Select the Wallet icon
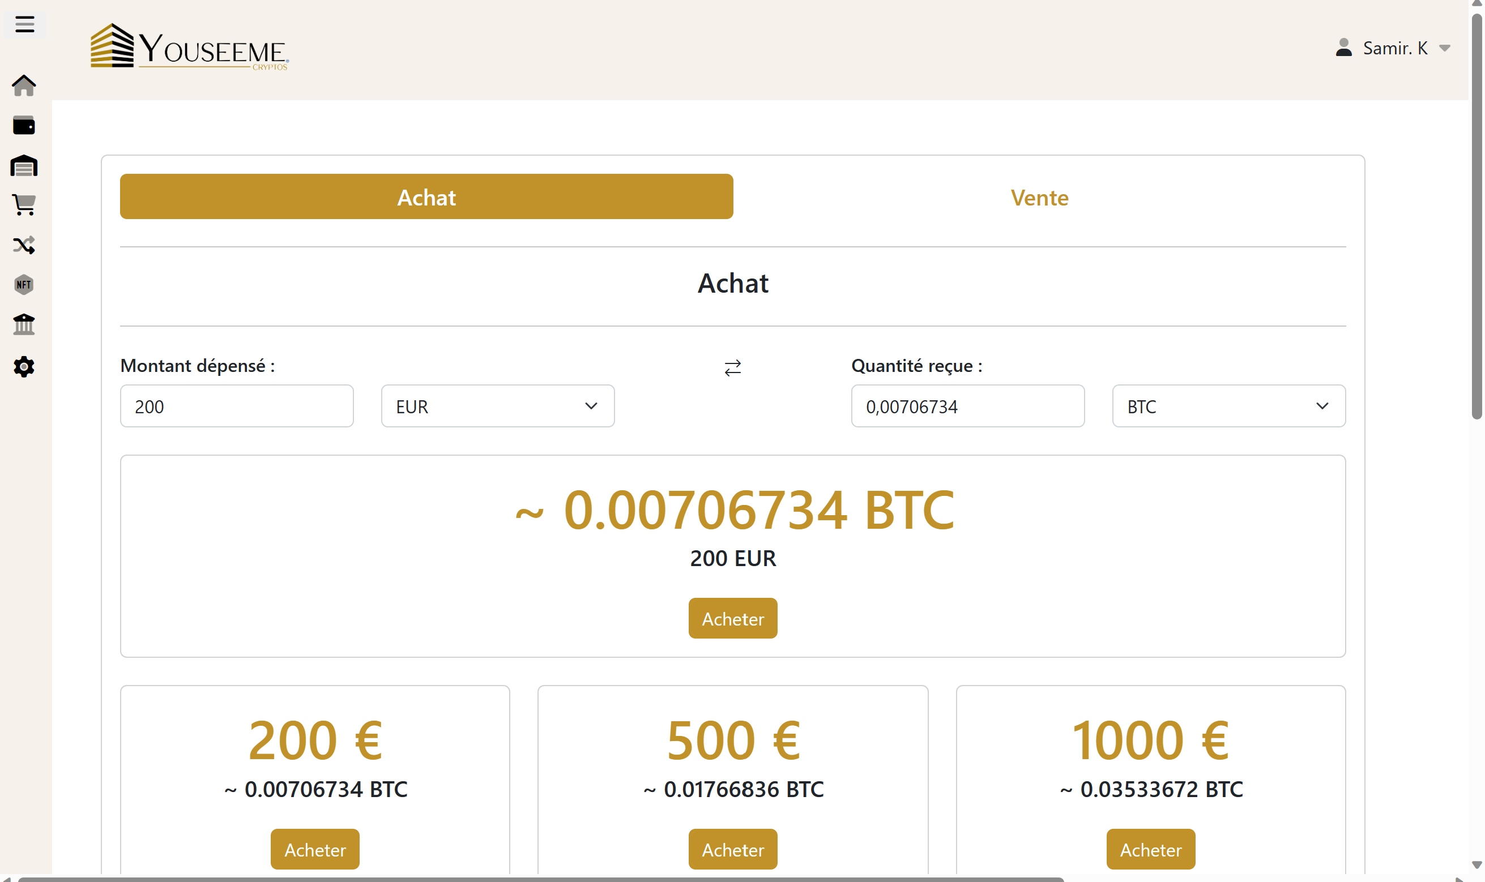Viewport: 1485px width, 882px height. click(24, 126)
